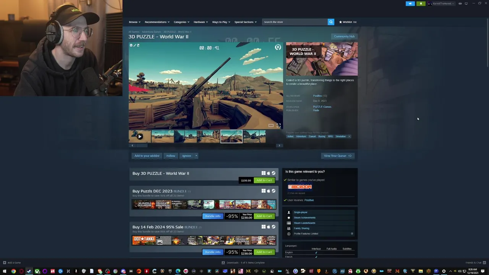Open the Community Hub
This screenshot has width=489, height=275.
(344, 36)
